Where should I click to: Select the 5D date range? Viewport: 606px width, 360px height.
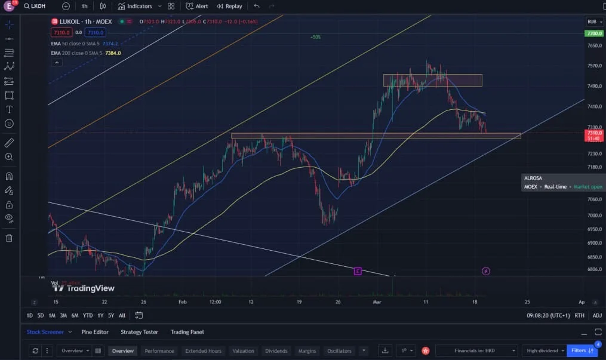41,316
